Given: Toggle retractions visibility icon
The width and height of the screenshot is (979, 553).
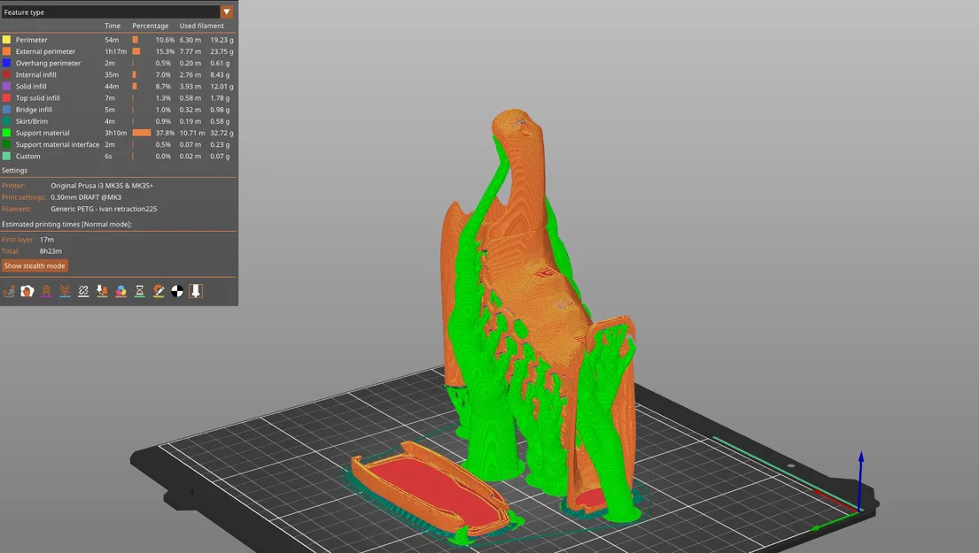Looking at the screenshot, I should pos(46,290).
